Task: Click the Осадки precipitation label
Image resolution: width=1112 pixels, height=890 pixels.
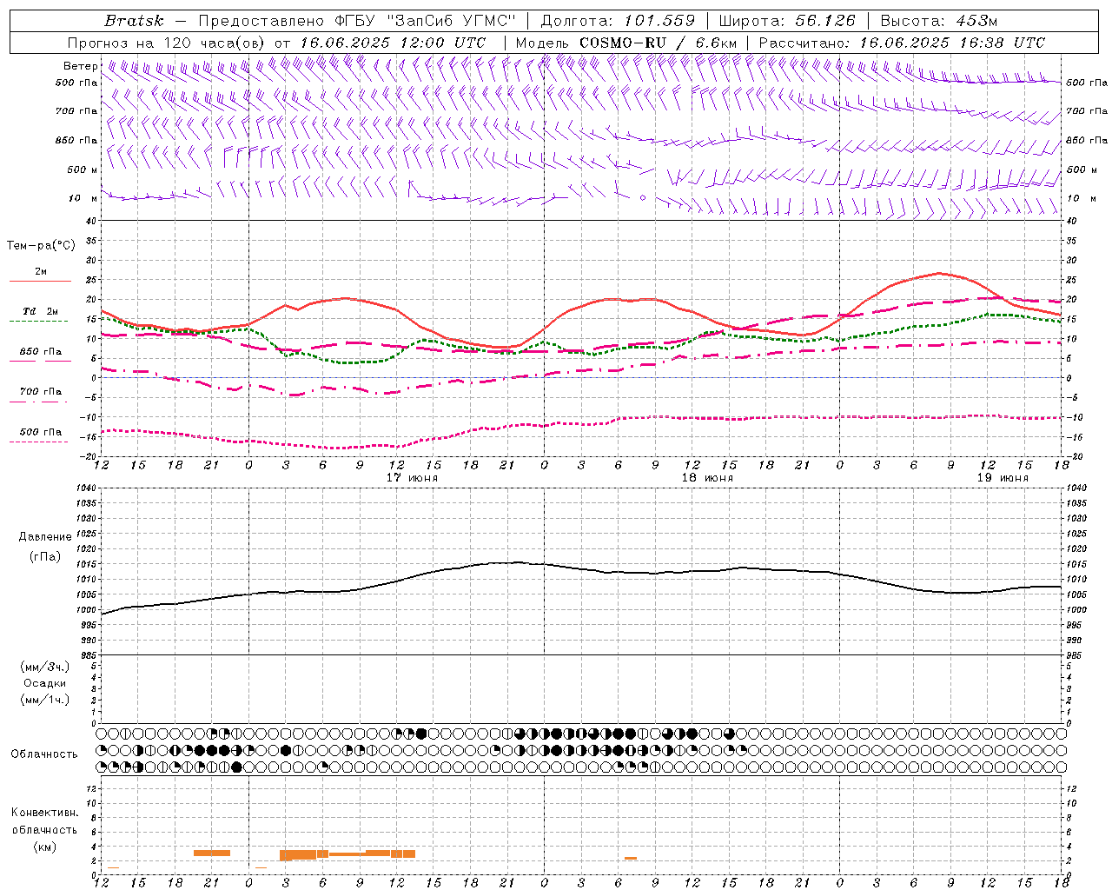Action: pyautogui.click(x=45, y=683)
